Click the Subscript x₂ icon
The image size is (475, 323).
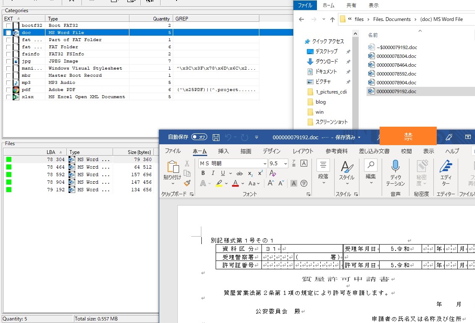tap(251, 173)
